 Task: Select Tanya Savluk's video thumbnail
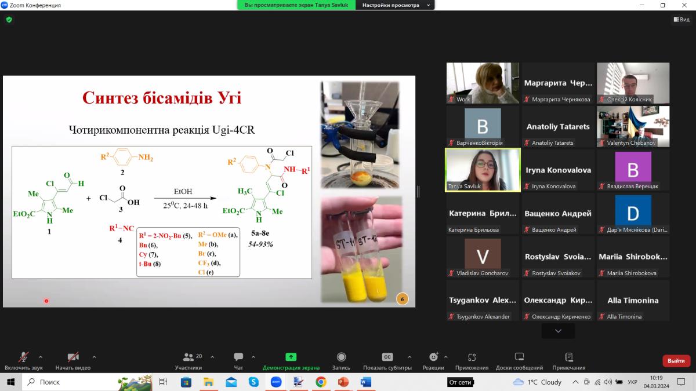point(483,169)
